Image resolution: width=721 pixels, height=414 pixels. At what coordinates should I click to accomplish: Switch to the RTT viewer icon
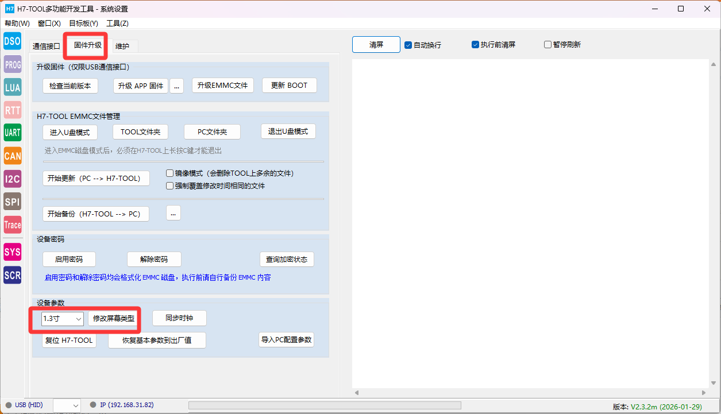pos(12,110)
